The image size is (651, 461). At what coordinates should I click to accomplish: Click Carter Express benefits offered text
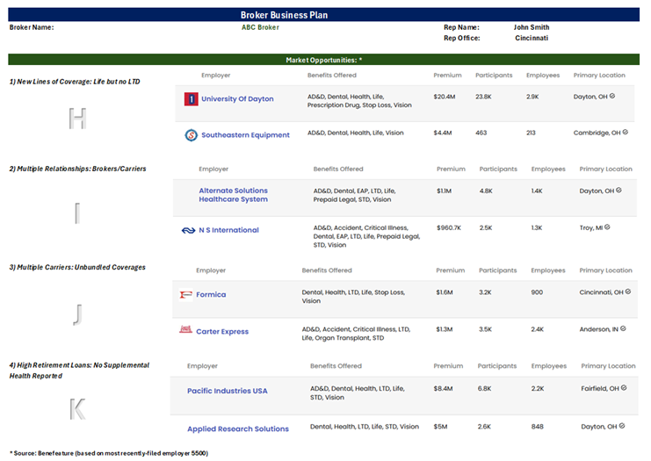356,334
